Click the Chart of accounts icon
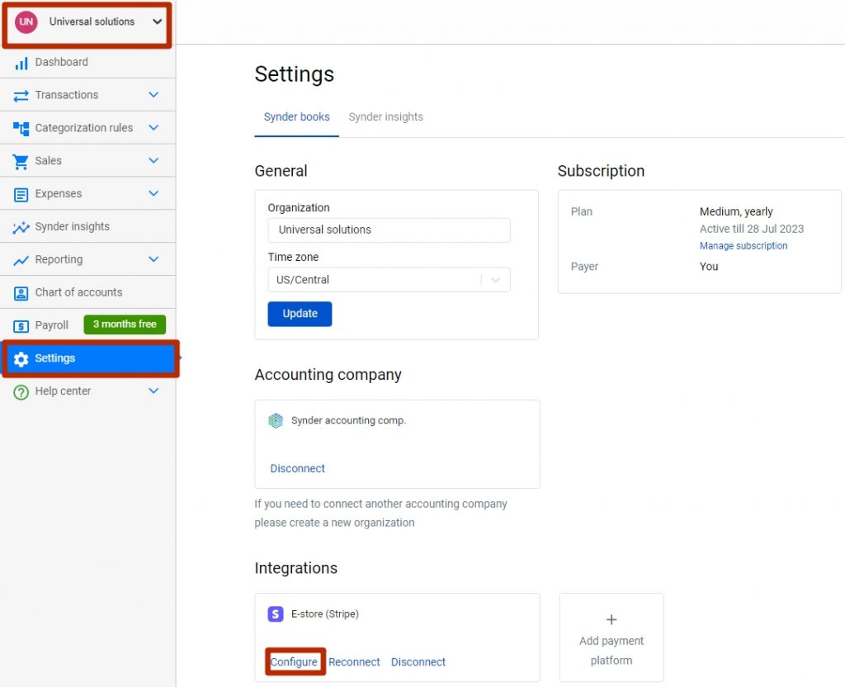The image size is (845, 687). 21,293
